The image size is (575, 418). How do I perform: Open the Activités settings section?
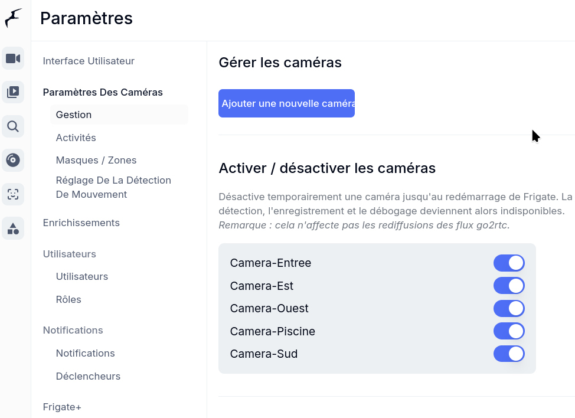(x=76, y=138)
